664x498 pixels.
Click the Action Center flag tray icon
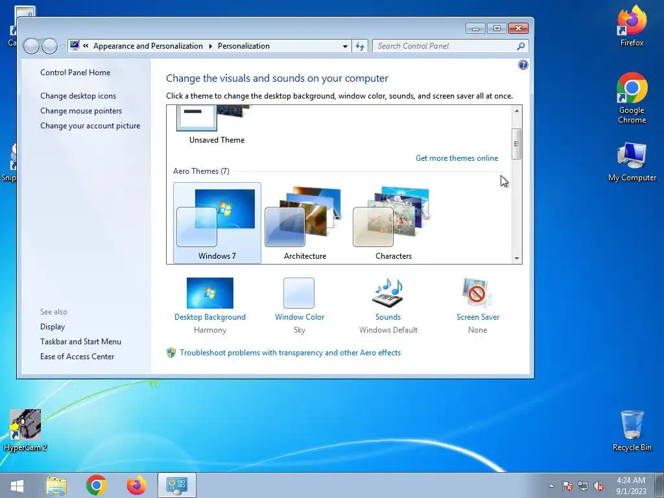tap(567, 486)
